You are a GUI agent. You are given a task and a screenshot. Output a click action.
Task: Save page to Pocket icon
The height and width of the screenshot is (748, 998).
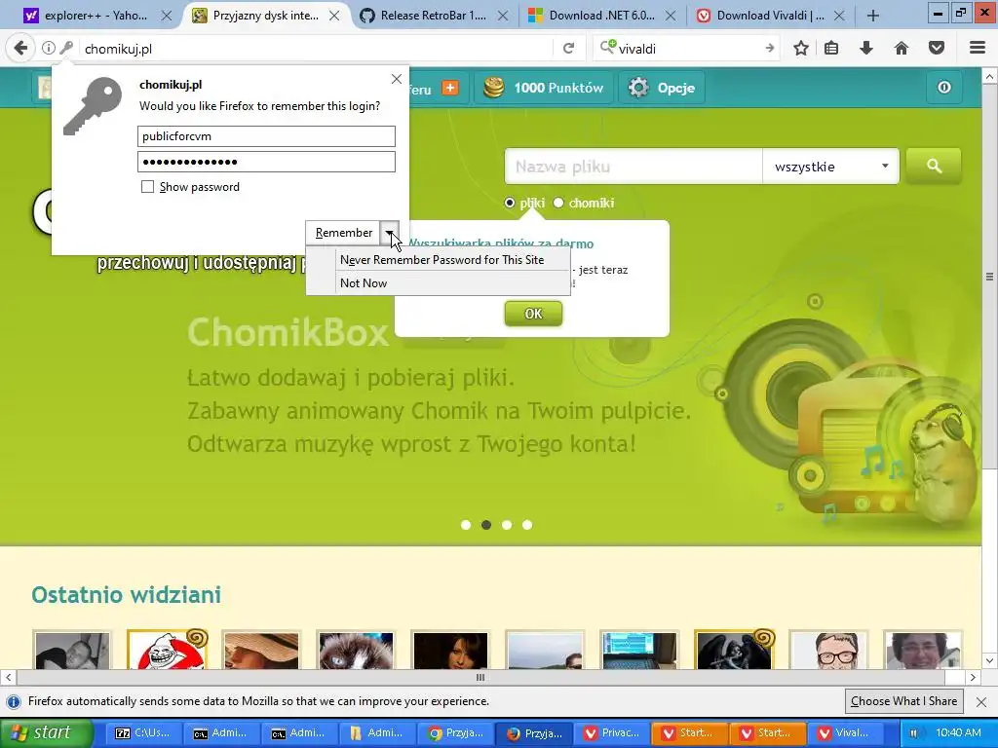[937, 49]
